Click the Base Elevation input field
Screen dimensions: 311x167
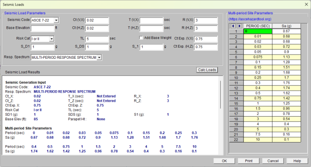point(43,28)
